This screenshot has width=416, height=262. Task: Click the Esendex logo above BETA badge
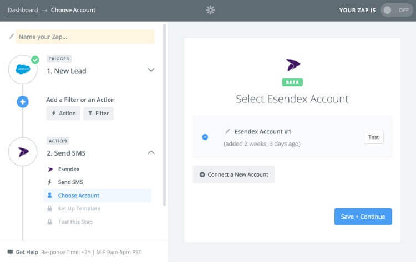tap(293, 65)
